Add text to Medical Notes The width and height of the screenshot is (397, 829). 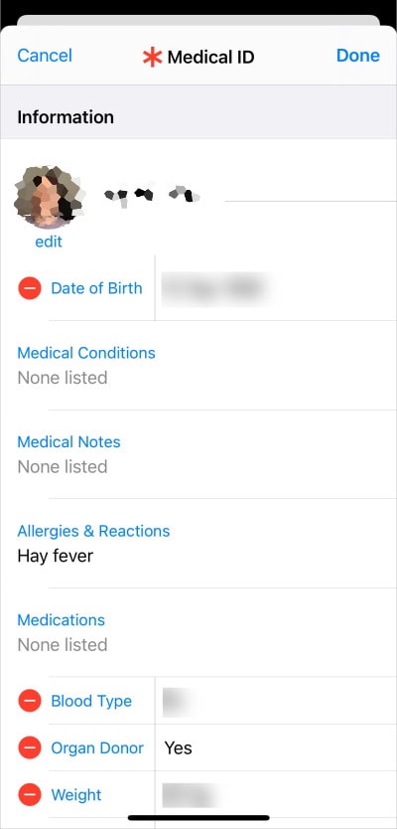click(198, 454)
